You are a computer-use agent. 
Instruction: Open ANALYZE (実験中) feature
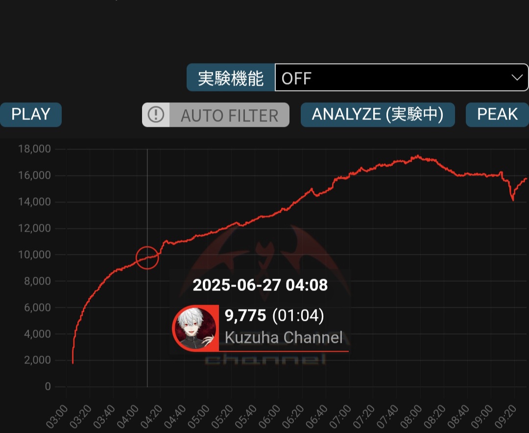point(378,115)
